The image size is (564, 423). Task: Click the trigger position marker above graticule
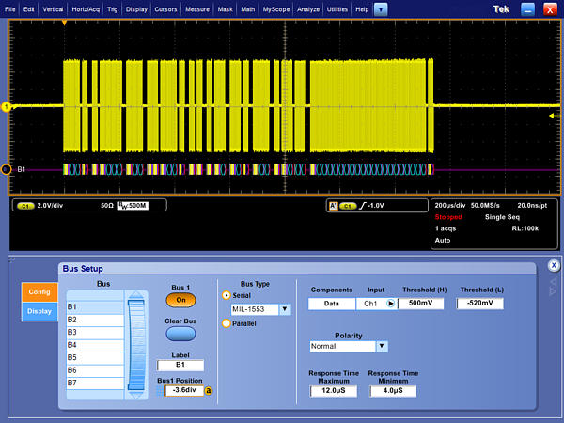pos(64,20)
